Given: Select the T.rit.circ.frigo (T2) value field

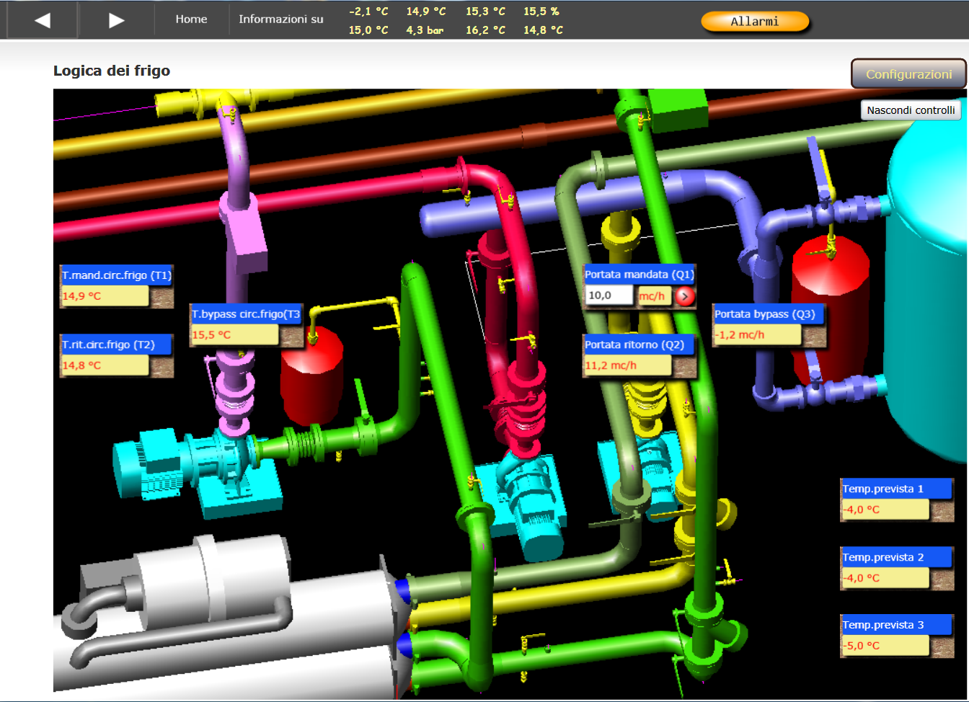Looking at the screenshot, I should 104,365.
